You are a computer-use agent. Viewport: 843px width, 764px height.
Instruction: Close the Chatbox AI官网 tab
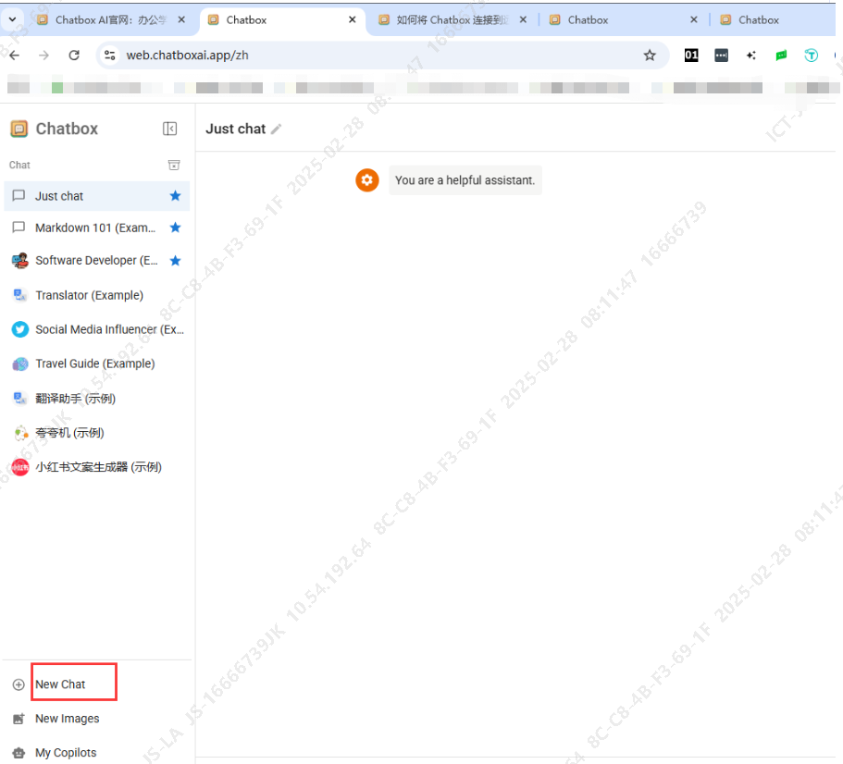(x=181, y=19)
